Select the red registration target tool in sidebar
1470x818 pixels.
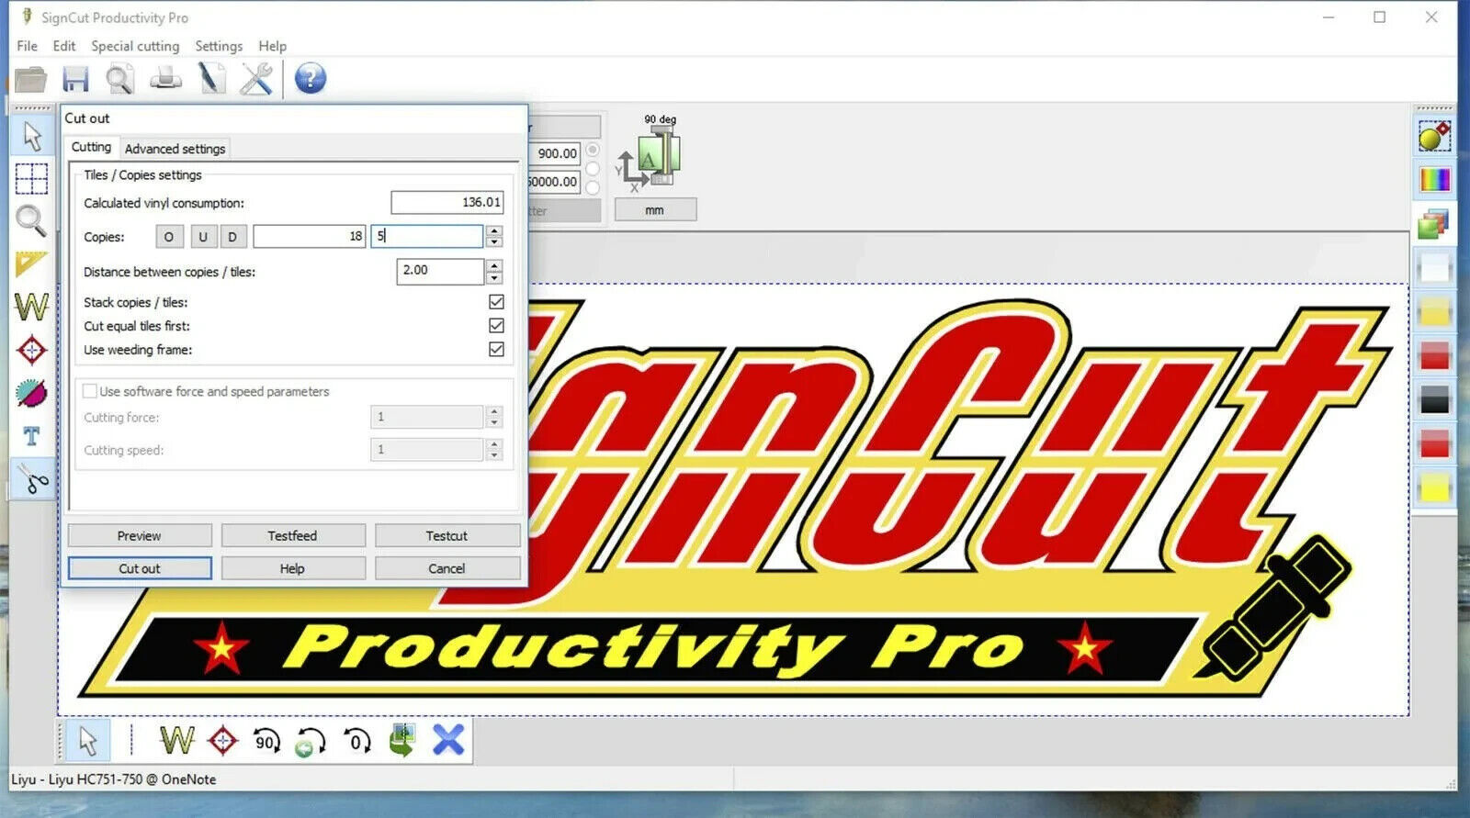coord(31,350)
